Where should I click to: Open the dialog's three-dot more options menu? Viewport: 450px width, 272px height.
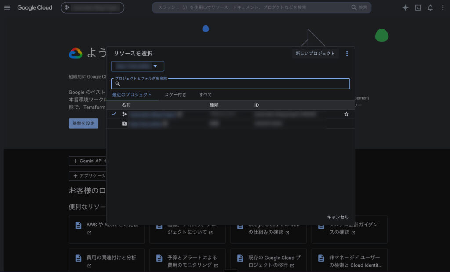coord(347,54)
